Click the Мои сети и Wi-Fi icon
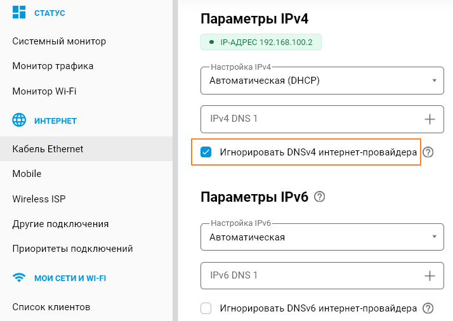Screen dimensions: 453x321 [20, 278]
